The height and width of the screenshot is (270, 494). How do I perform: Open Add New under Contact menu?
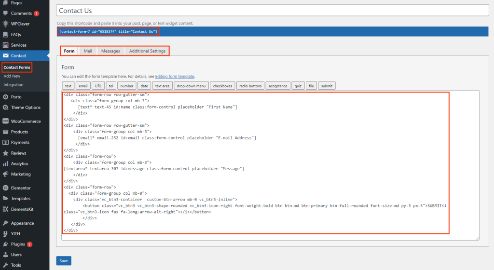12,76
